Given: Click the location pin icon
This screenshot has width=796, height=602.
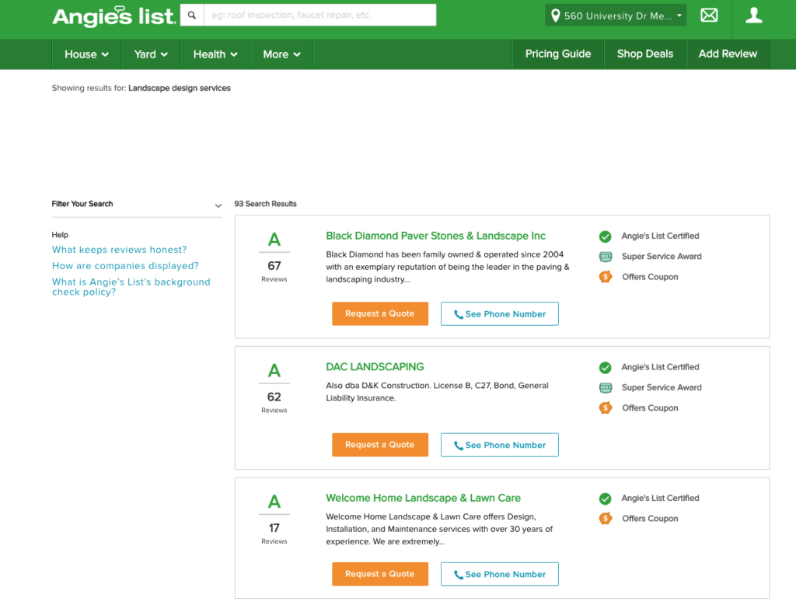Looking at the screenshot, I should coord(555,16).
